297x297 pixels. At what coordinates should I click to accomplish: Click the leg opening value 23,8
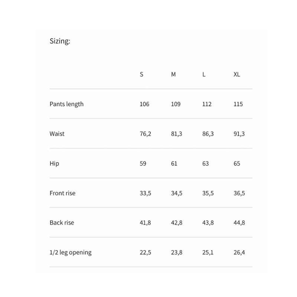176,252
